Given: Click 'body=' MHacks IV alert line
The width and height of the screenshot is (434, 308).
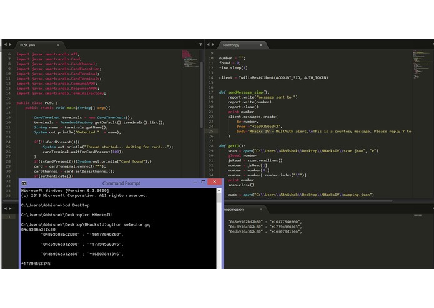Looking at the screenshot, I should (x=324, y=131).
